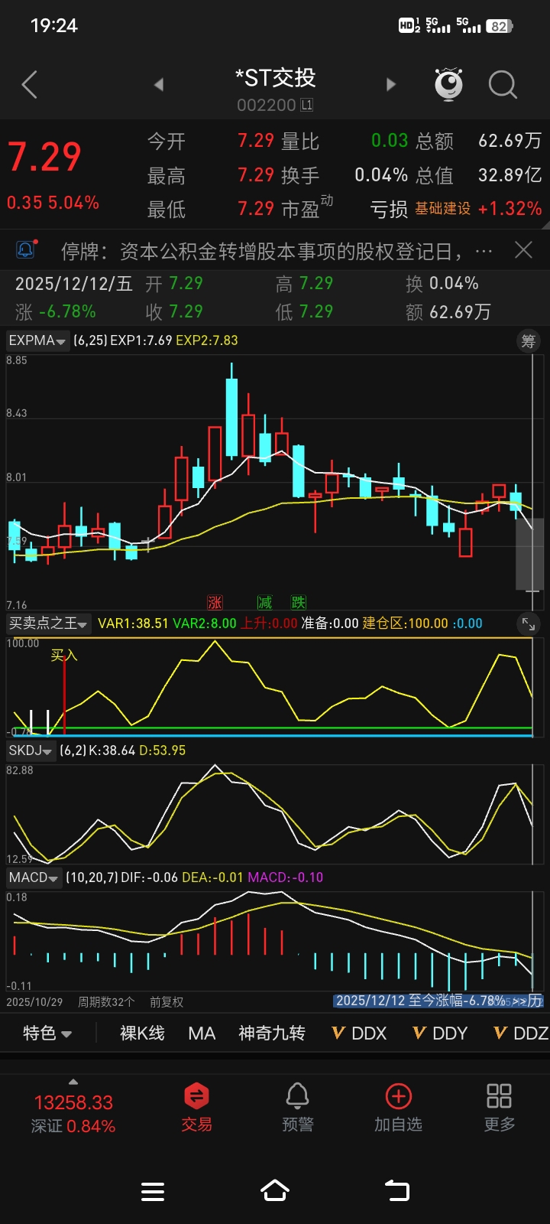Go back with the left chevron
This screenshot has width=550, height=1224.
pos(29,84)
